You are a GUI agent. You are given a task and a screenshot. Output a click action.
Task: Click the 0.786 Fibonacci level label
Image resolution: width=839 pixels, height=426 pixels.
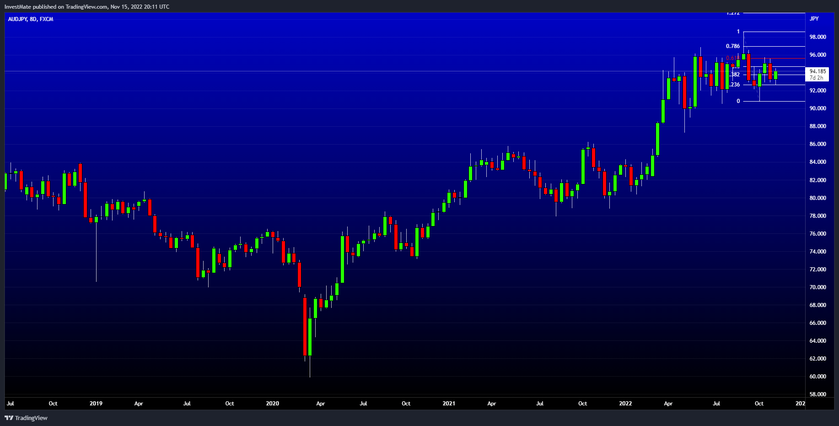click(733, 46)
